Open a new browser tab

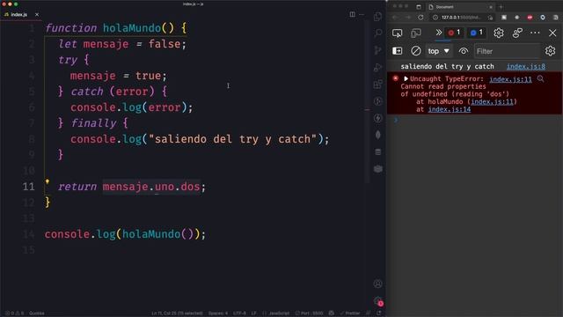point(501,6)
